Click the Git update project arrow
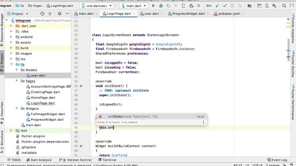296x166 pixels. pyautogui.click(x=217, y=6)
